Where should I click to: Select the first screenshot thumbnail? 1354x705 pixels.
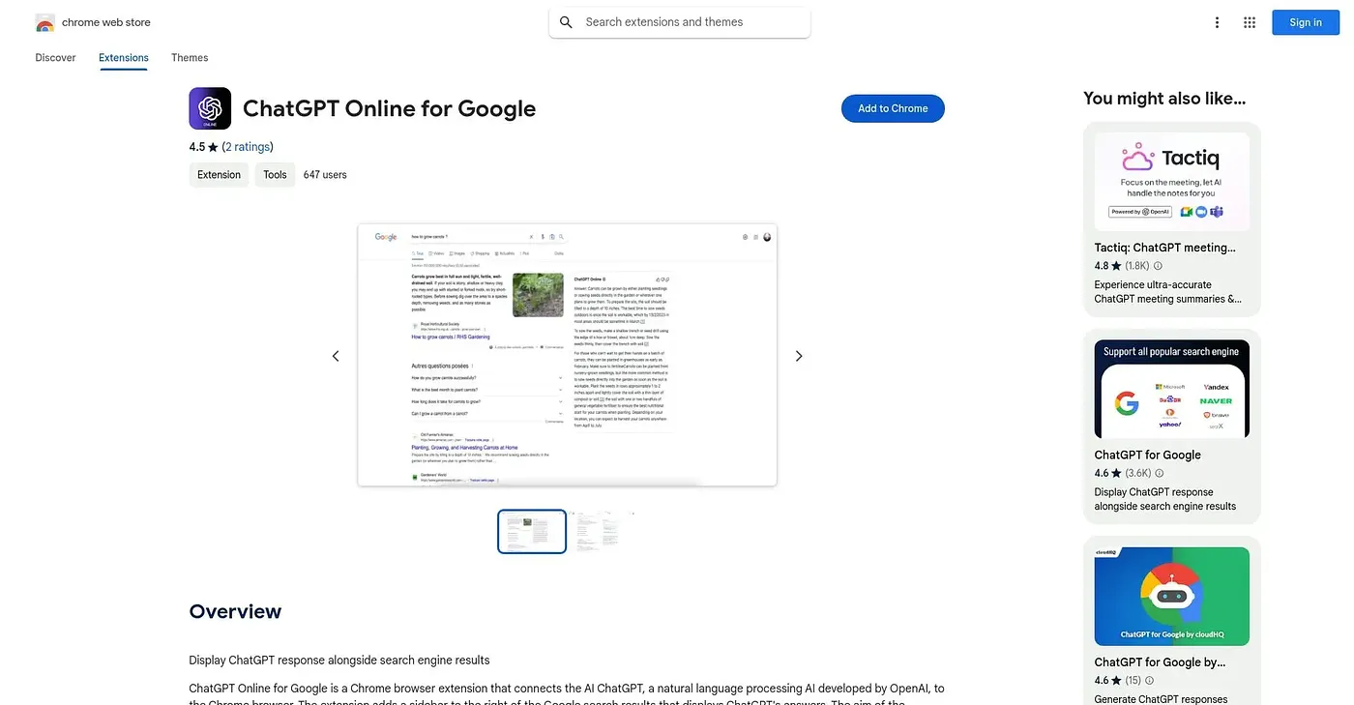coord(532,531)
